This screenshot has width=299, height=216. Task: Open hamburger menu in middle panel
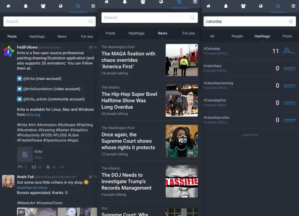point(195,2)
